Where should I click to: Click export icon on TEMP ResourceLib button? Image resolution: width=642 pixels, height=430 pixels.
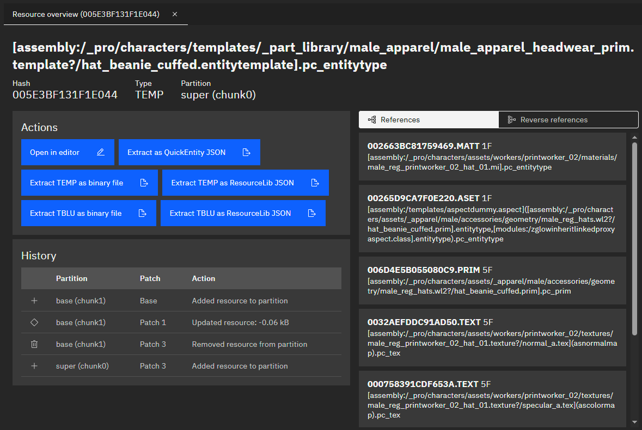[315, 183]
